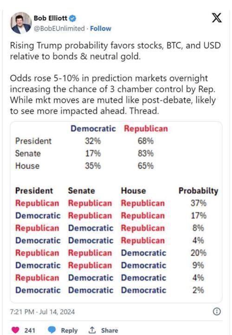Viewport: 232px width, 335px height.
Task: Click the Reply button label
Action: [x=69, y=330]
